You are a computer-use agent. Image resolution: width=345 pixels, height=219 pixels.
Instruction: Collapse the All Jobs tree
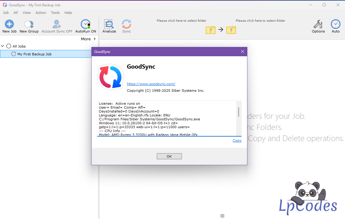tap(3, 46)
